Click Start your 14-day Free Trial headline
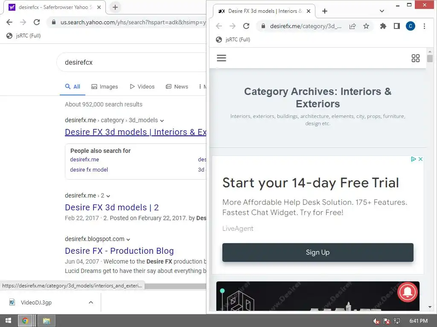 (311, 183)
